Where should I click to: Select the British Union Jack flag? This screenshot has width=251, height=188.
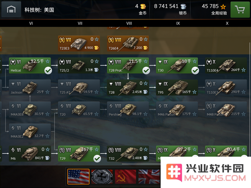[x=149, y=177]
